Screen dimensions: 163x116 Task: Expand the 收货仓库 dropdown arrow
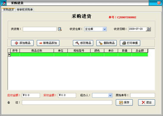point(105,29)
